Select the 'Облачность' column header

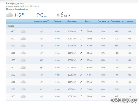click(x=117, y=21)
